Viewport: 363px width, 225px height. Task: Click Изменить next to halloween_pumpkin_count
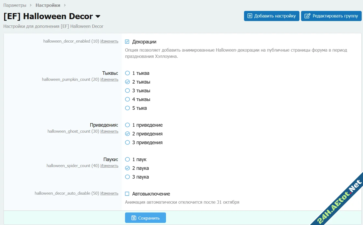point(109,79)
